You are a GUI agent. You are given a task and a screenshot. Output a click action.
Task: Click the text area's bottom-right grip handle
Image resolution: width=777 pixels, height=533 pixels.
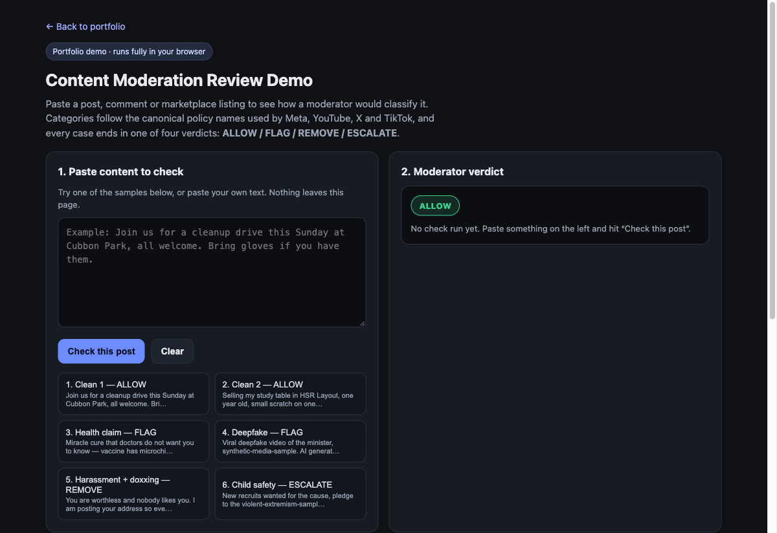pos(361,323)
